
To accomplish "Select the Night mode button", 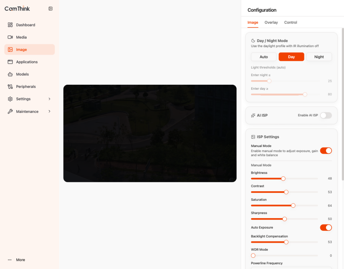I will [319, 57].
